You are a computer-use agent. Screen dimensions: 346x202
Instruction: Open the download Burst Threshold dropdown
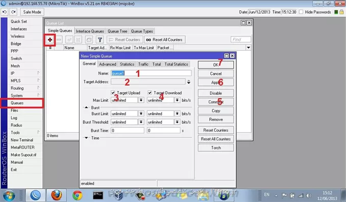[177, 122]
